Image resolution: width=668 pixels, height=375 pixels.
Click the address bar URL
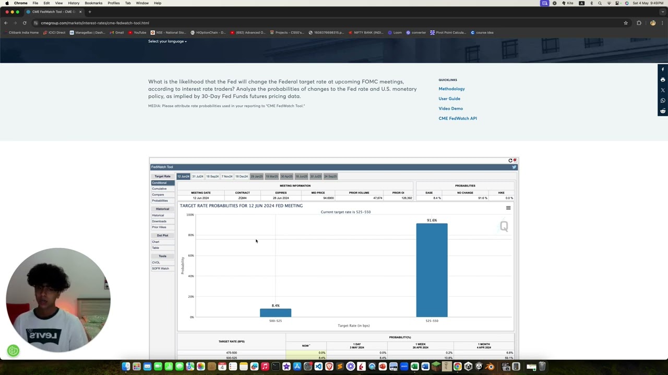[95, 23]
